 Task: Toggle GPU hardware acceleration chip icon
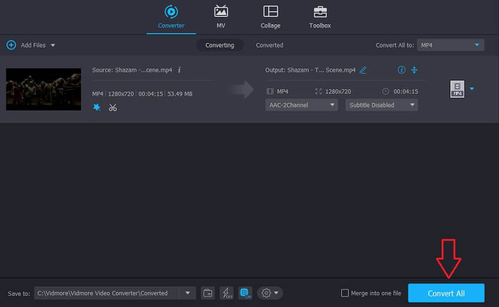point(245,293)
